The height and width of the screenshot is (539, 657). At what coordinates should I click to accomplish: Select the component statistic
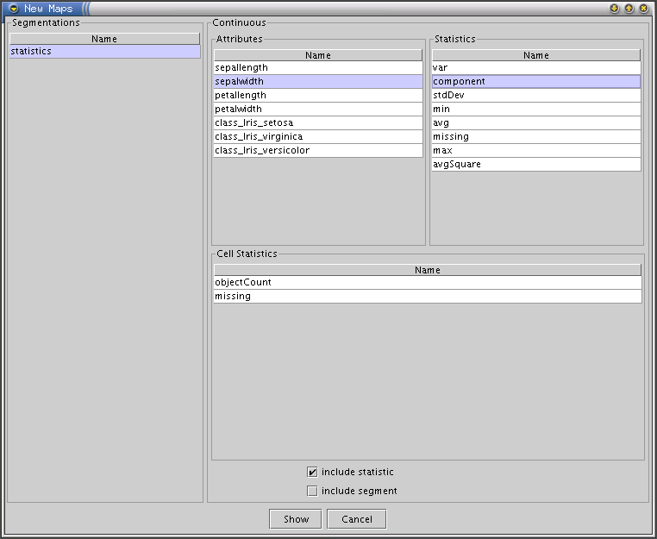pos(536,81)
